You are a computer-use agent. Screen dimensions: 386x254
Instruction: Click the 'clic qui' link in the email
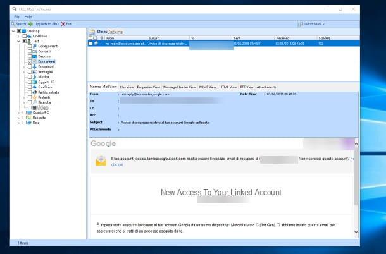(117, 164)
